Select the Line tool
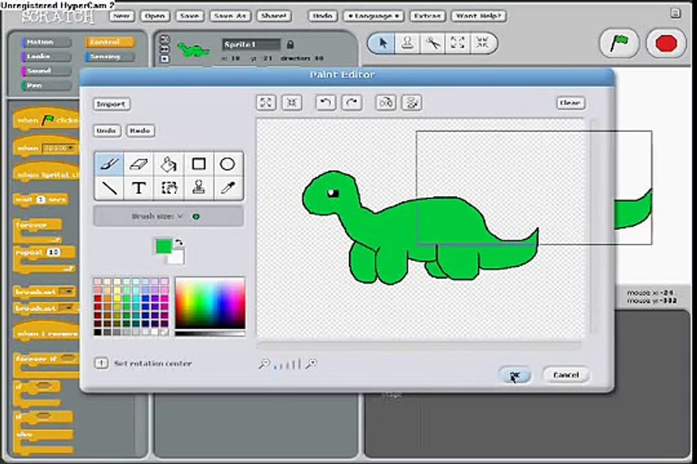Screen dimensions: 697x464 click(109, 188)
